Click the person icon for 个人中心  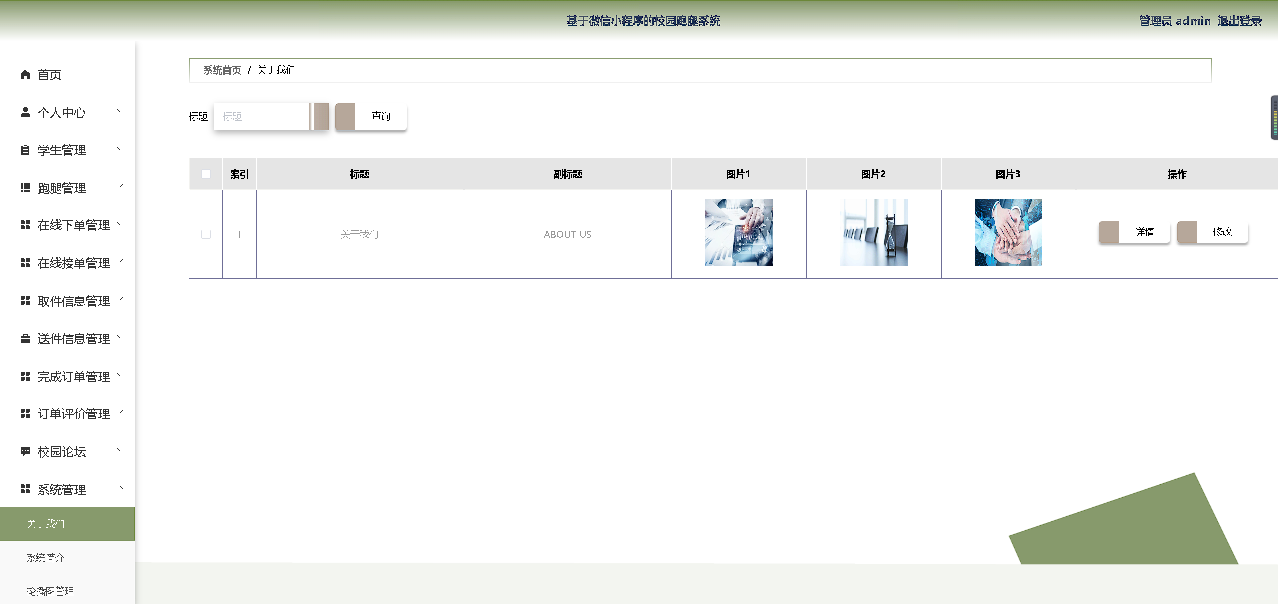[25, 112]
